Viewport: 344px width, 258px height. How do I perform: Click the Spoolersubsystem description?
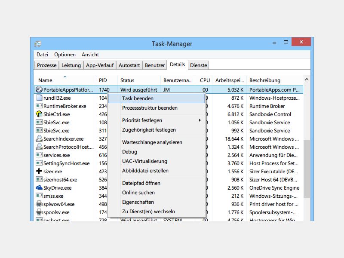pos(273,212)
